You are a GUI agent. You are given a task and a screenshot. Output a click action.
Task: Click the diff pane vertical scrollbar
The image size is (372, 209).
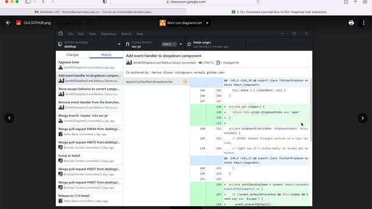310,110
